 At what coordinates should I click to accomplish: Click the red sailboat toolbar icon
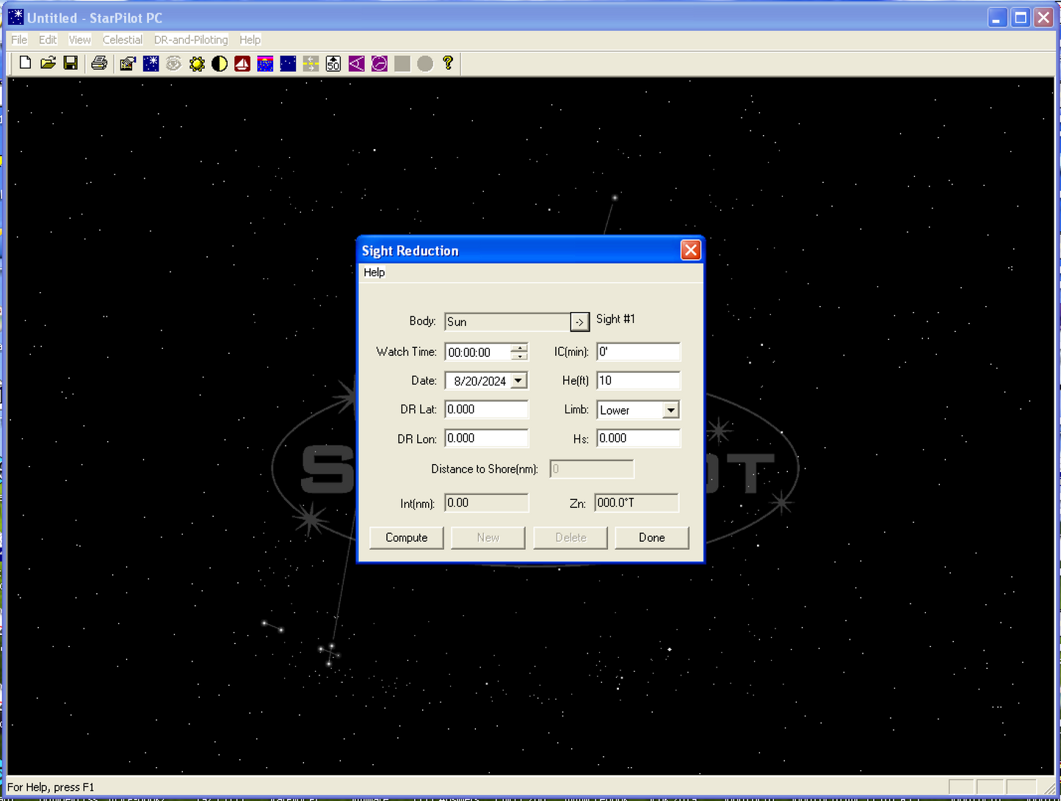[x=242, y=64]
